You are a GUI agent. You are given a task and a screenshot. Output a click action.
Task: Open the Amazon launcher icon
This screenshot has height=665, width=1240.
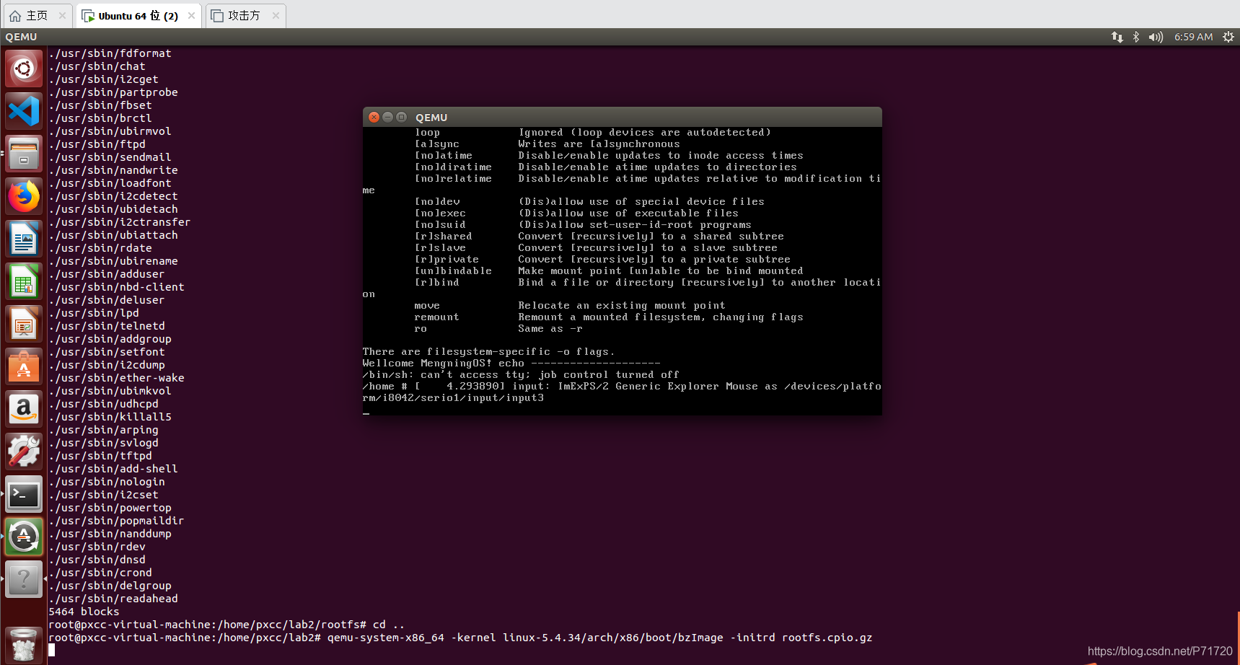(24, 410)
